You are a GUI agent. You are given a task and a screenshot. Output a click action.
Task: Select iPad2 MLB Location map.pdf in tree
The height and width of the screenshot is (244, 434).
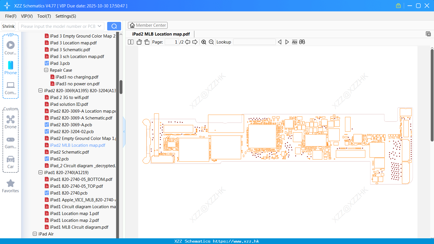78,145
